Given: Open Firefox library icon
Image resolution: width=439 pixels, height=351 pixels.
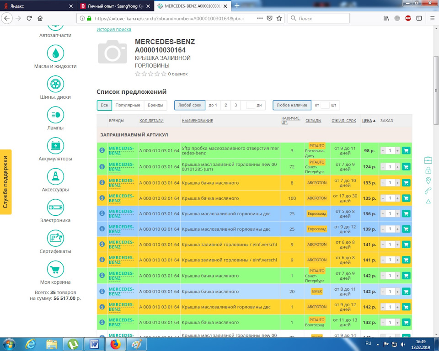Looking at the screenshot, I should click(386, 18).
